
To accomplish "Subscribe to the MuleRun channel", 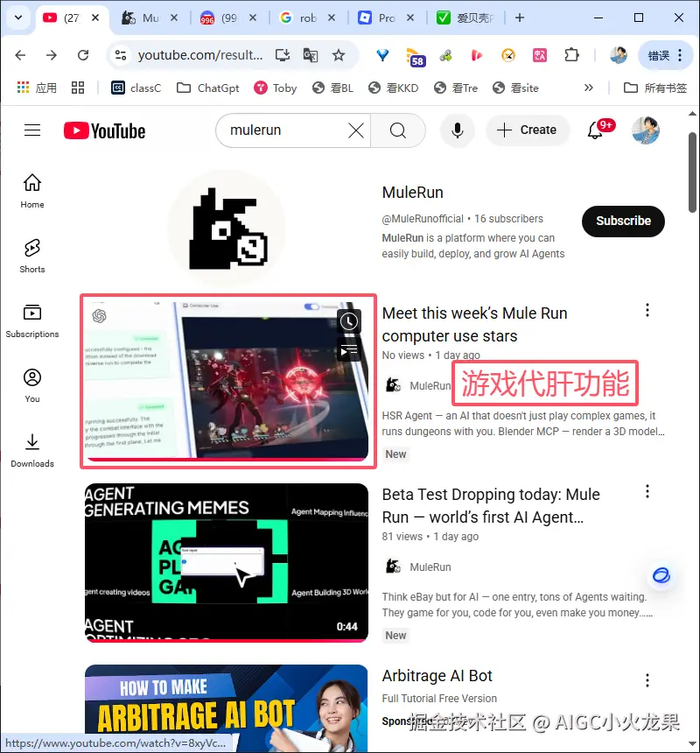I will tap(623, 221).
